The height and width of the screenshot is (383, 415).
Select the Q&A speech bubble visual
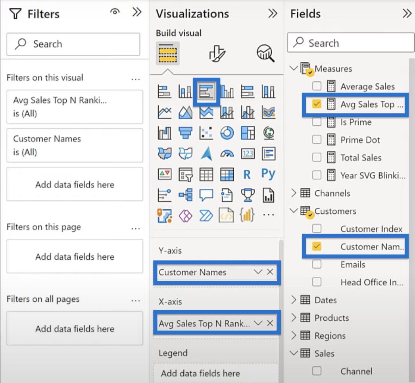pyautogui.click(x=206, y=195)
